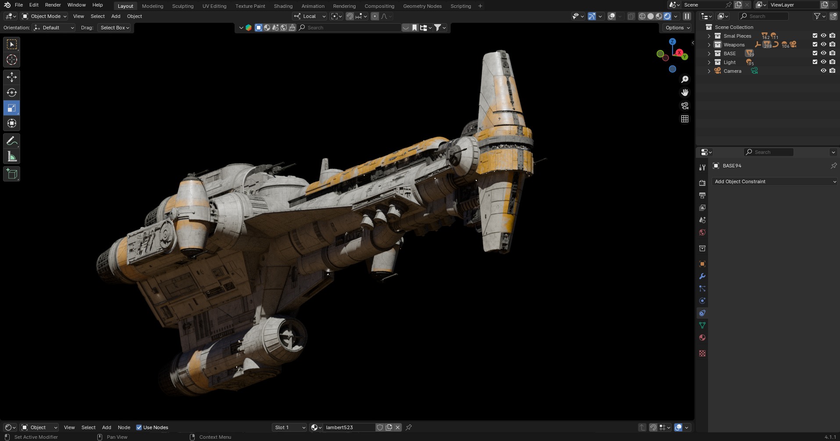Open the Material properties tab
Image resolution: width=840 pixels, height=441 pixels.
tap(702, 338)
